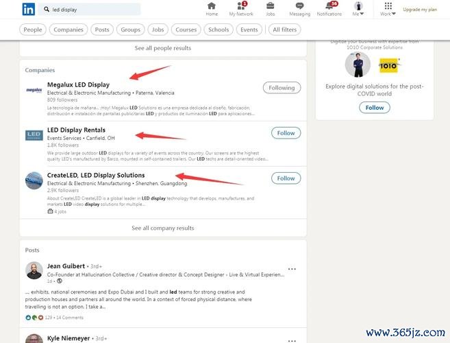450x343 pixels.
Task: Open Jean Guibert's profile name
Action: click(x=66, y=266)
